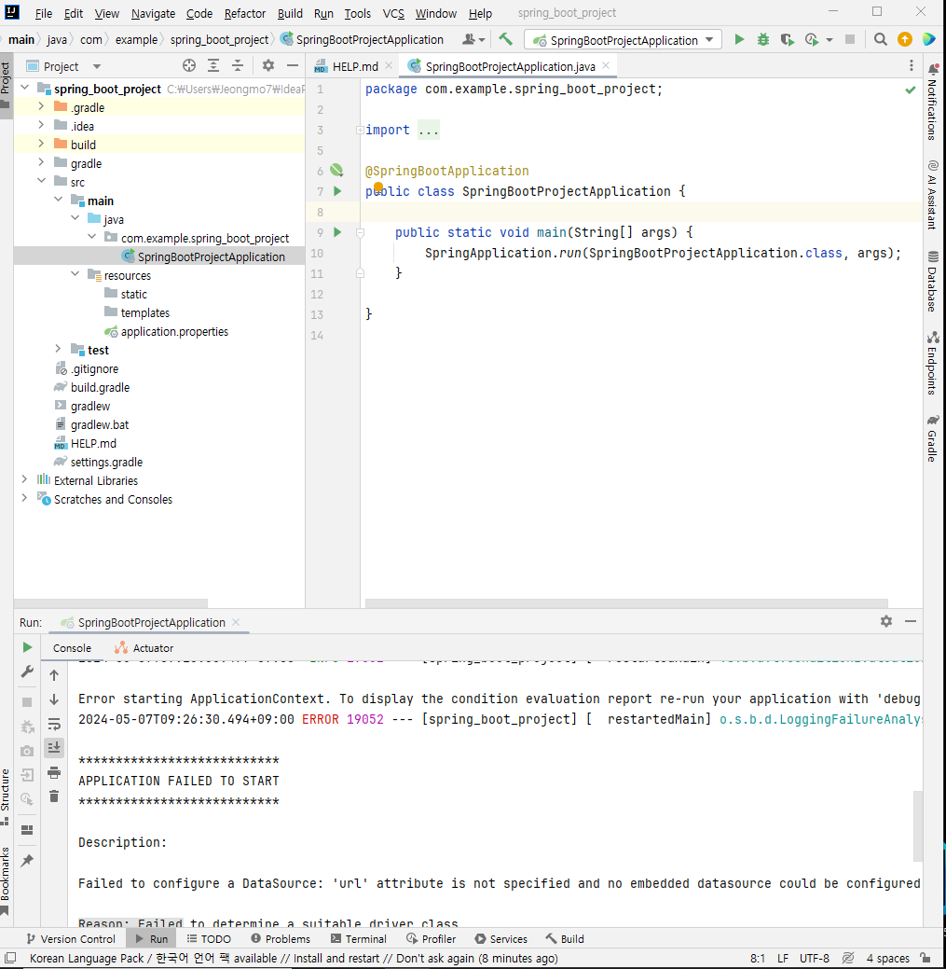Viewport: 946px width, 969px height.
Task: Rerun application from Run panel
Action: pos(27,647)
